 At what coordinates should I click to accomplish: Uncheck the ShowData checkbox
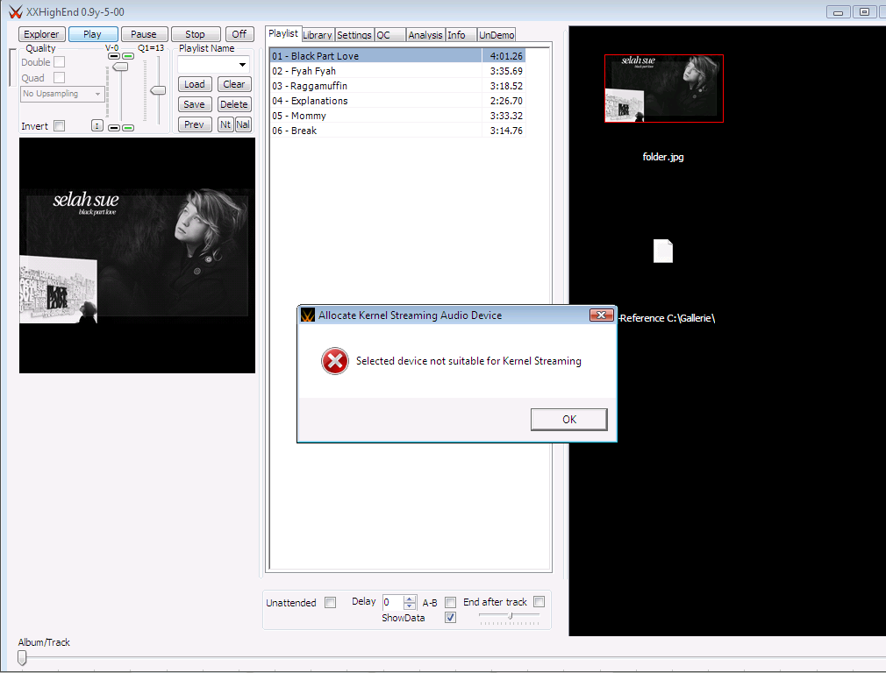[x=450, y=618]
